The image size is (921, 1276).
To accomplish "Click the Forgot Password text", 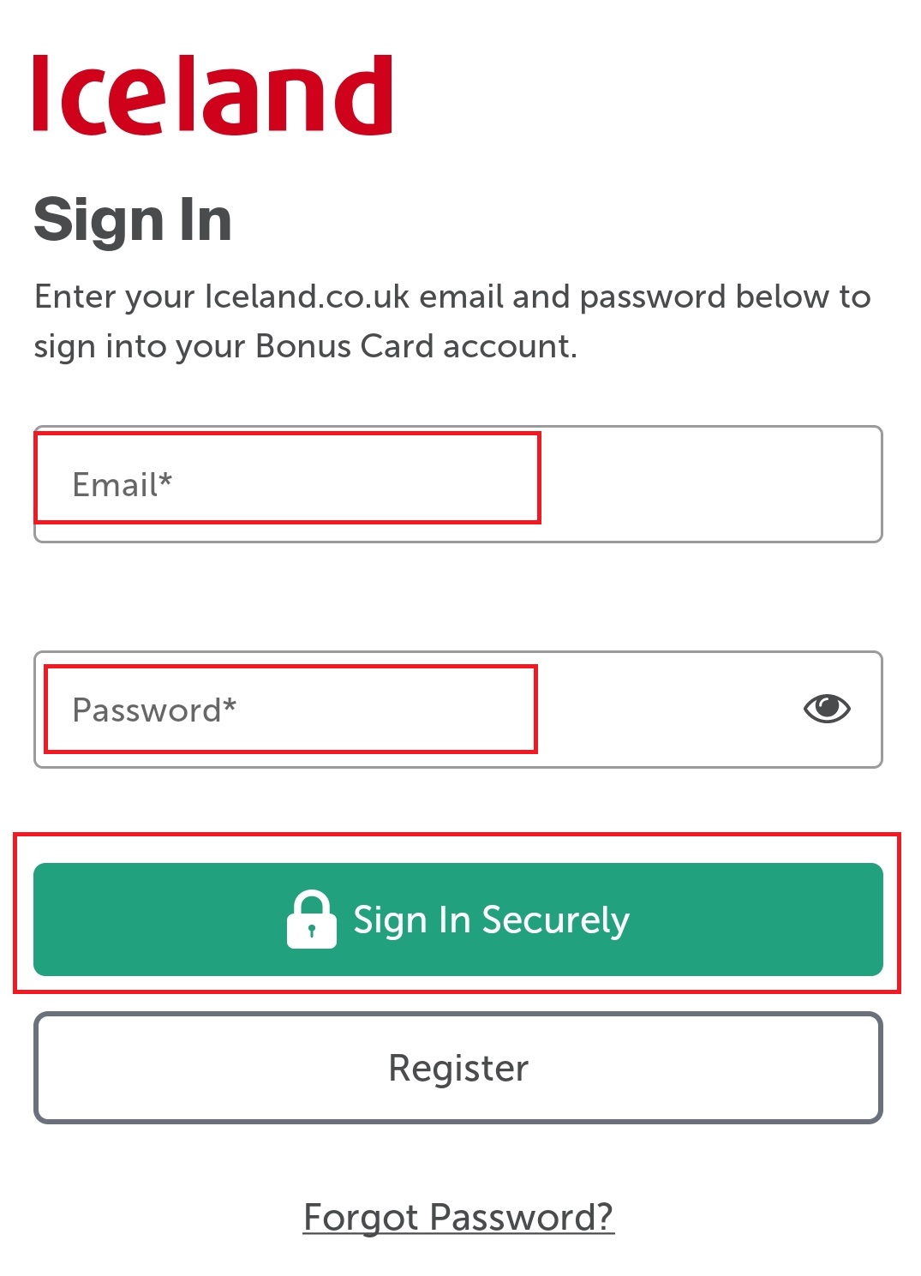I will (x=459, y=1218).
